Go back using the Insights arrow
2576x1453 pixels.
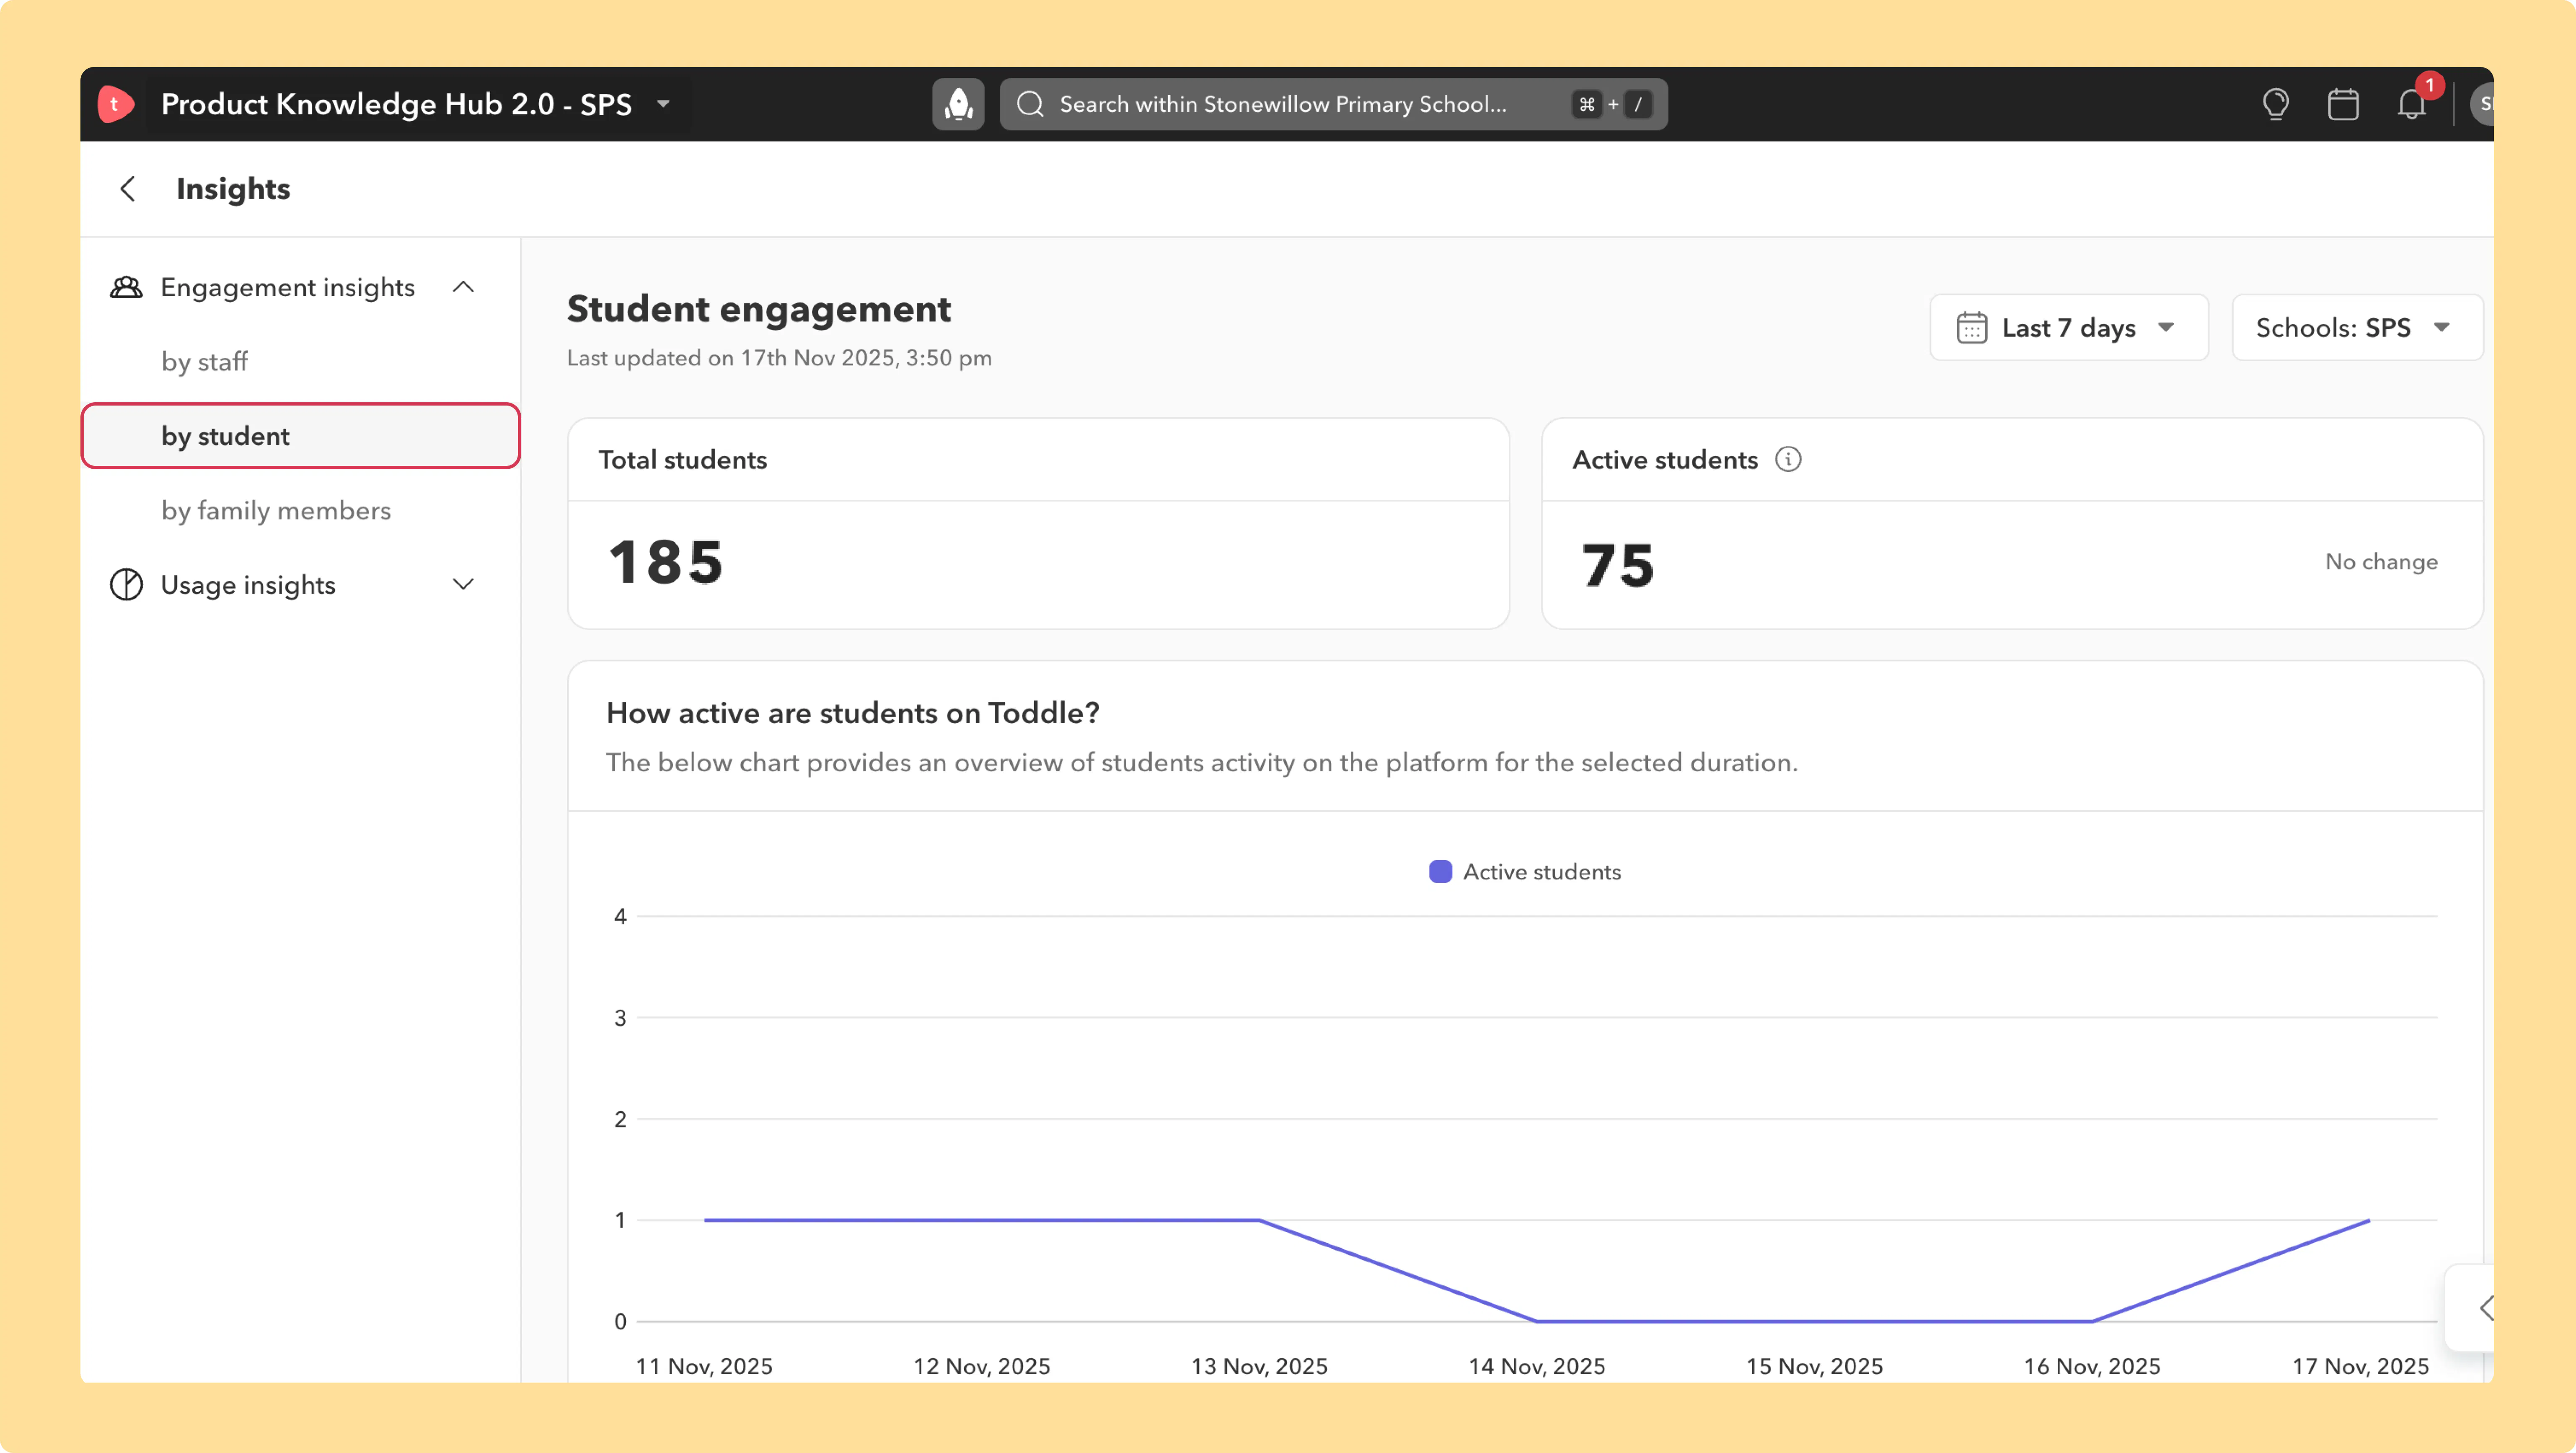pyautogui.click(x=128, y=189)
